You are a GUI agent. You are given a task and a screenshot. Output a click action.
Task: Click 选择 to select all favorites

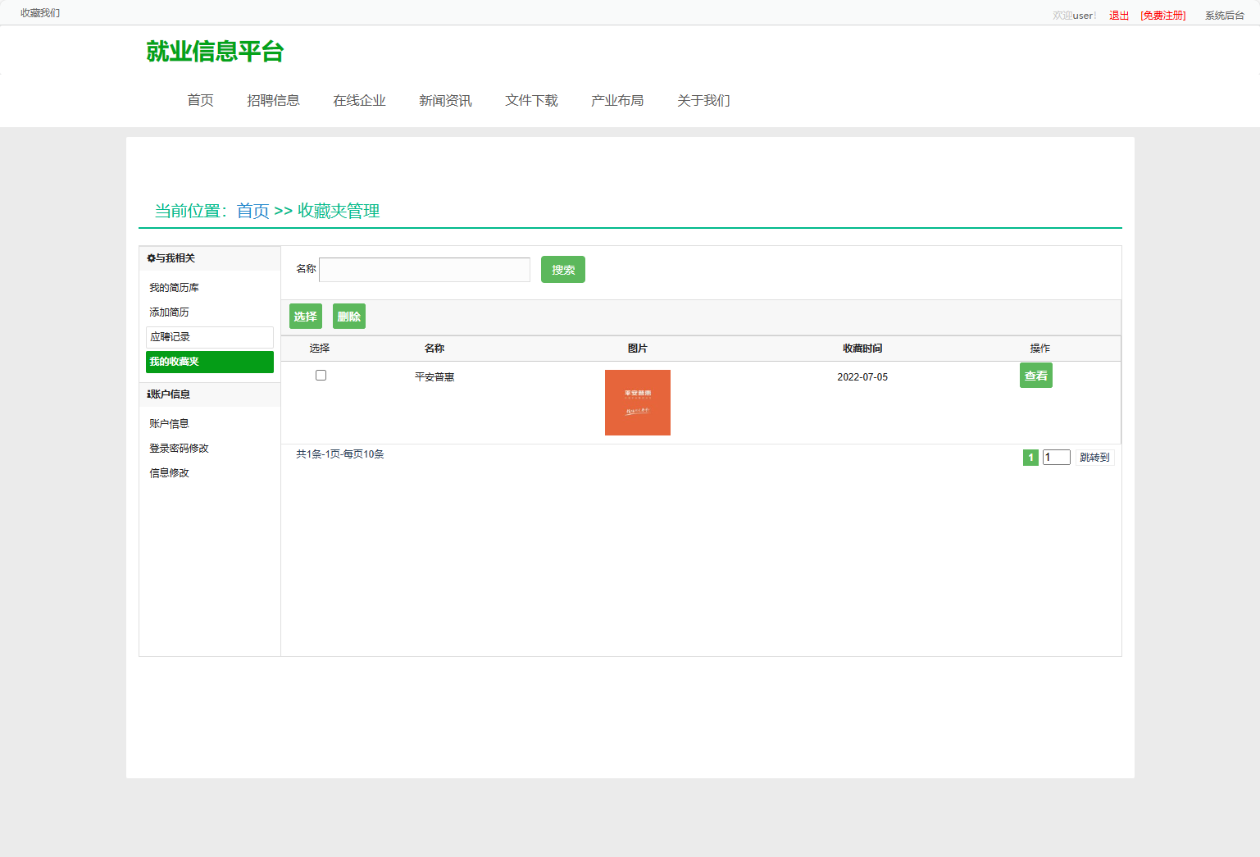coord(305,316)
